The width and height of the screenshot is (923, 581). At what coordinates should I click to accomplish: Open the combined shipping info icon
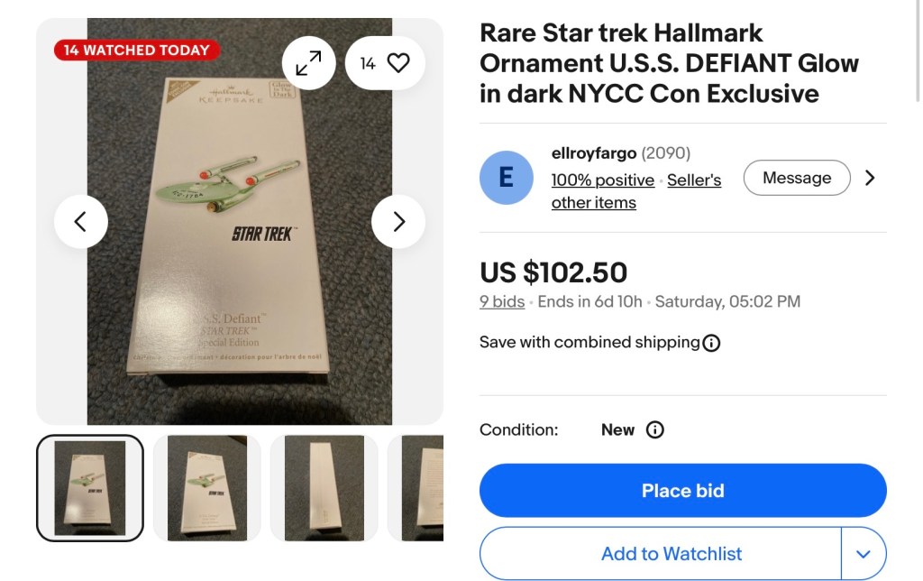pyautogui.click(x=711, y=343)
